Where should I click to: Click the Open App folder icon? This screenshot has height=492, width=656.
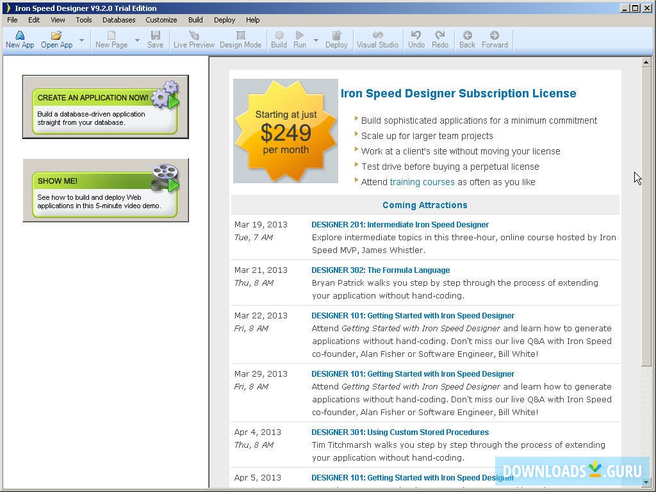(x=56, y=36)
